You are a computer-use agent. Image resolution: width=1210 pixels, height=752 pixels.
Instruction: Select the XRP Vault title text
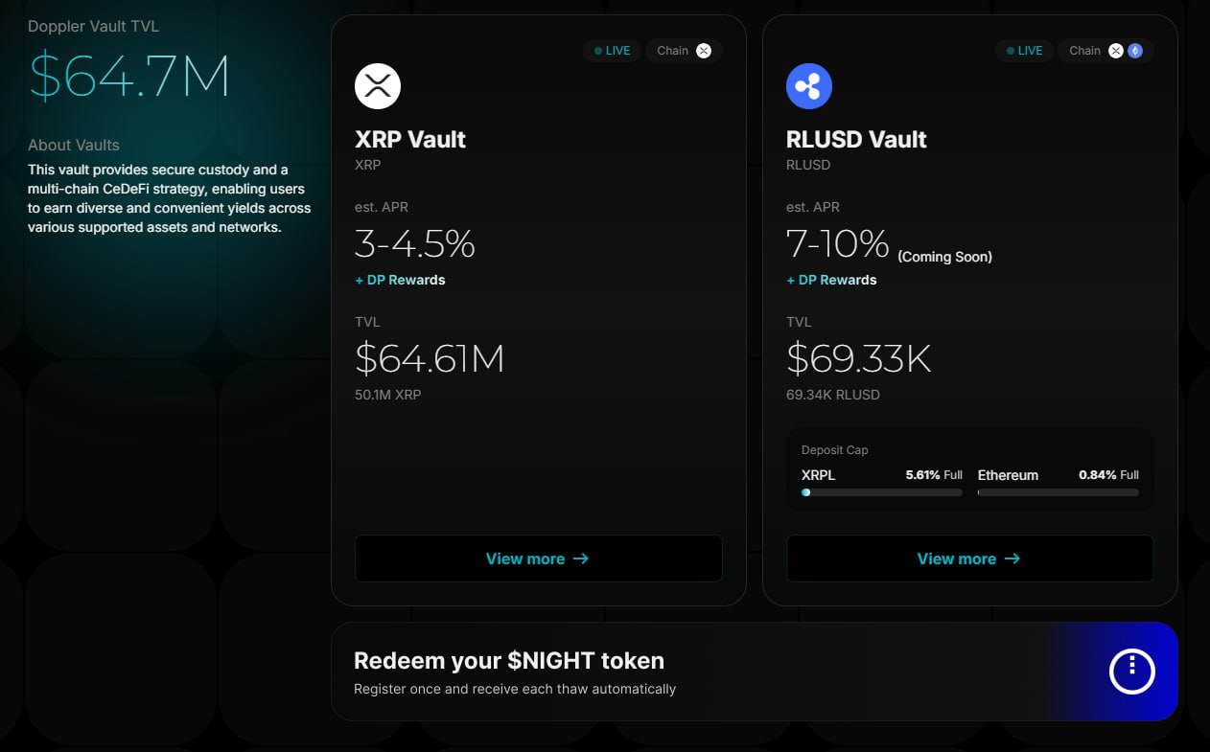[x=410, y=139]
